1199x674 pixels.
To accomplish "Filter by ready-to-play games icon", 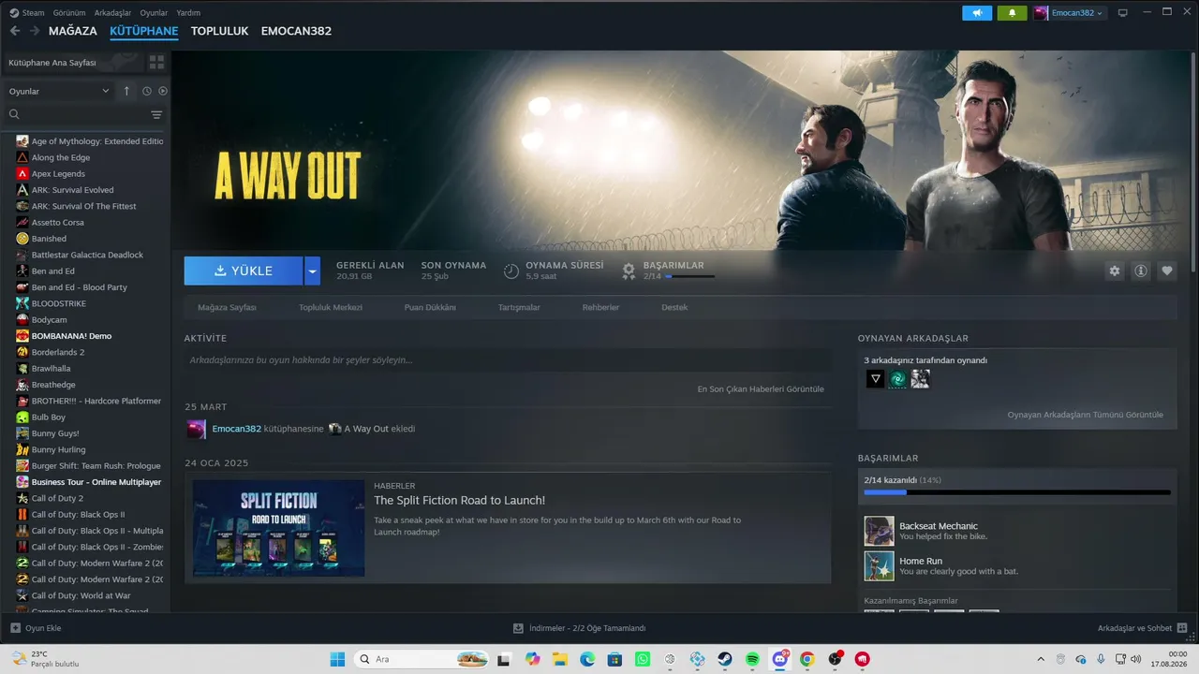I will tap(162, 91).
